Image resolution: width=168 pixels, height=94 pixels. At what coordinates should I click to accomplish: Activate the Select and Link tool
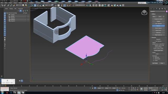click(8, 5)
